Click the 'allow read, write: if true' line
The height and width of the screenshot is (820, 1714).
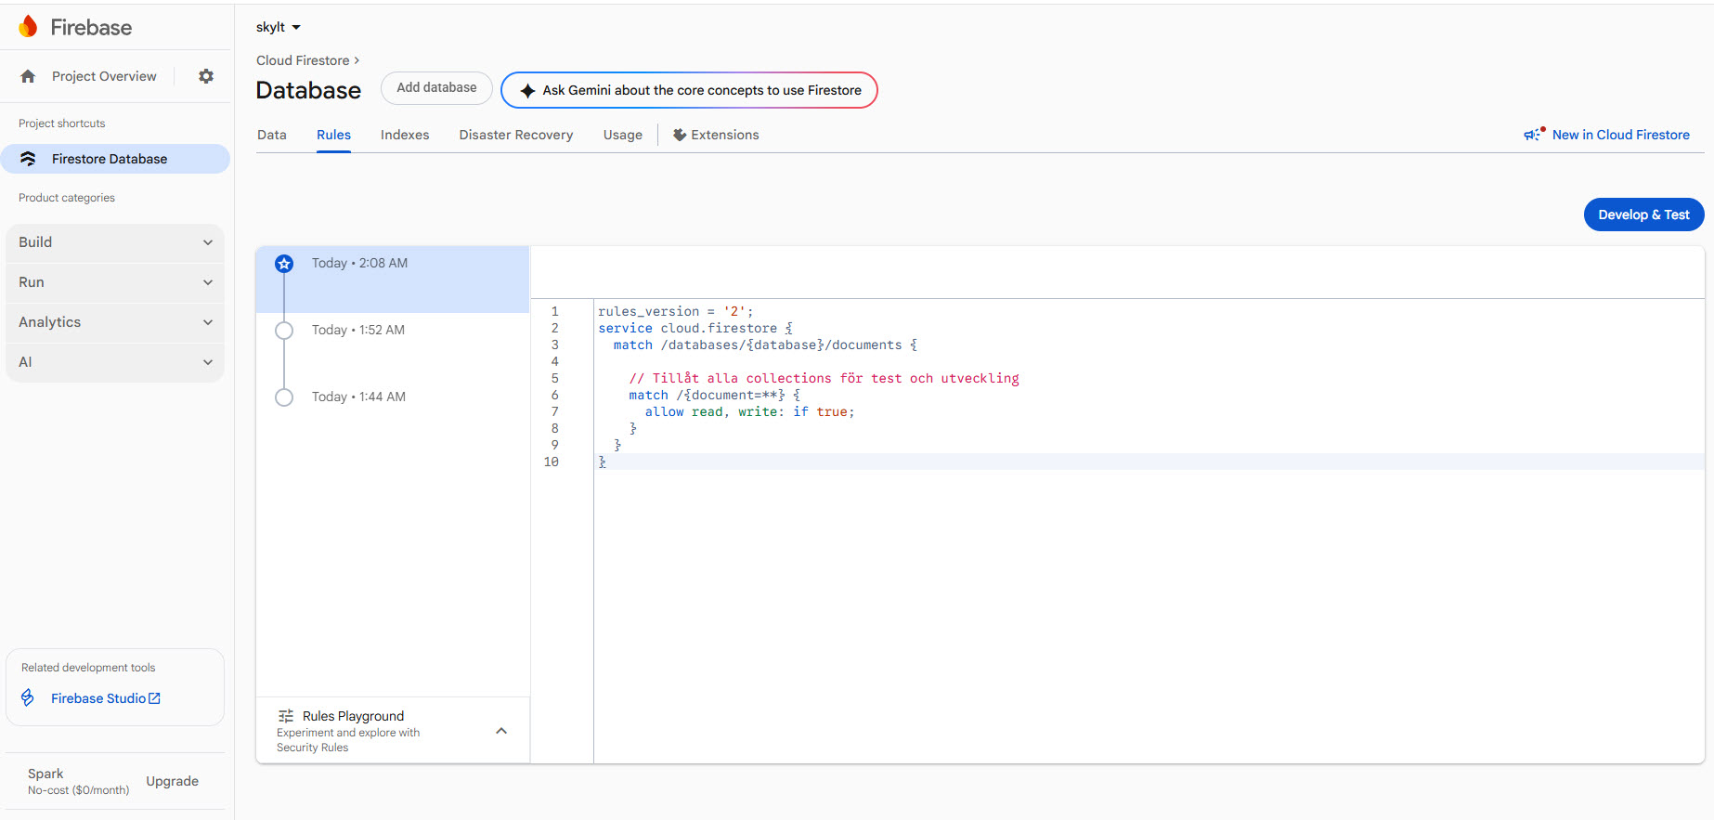click(x=749, y=412)
